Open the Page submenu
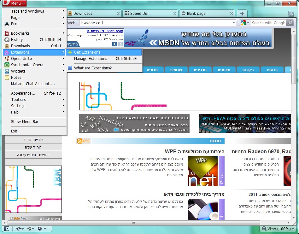299x234 pixels. click(35, 17)
